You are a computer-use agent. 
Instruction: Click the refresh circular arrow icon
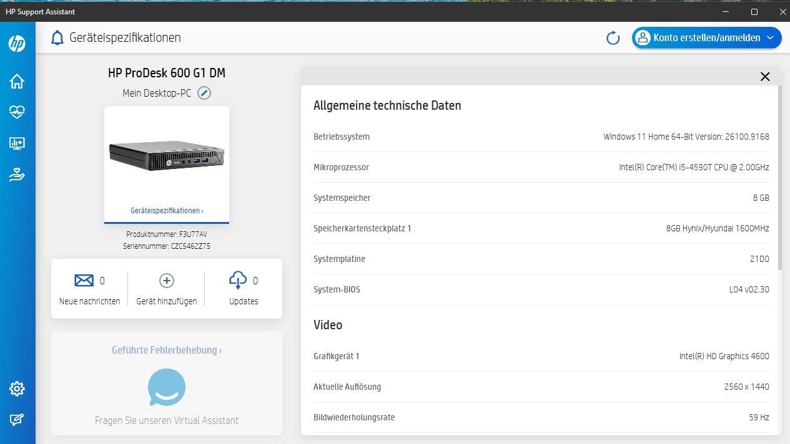pos(613,38)
